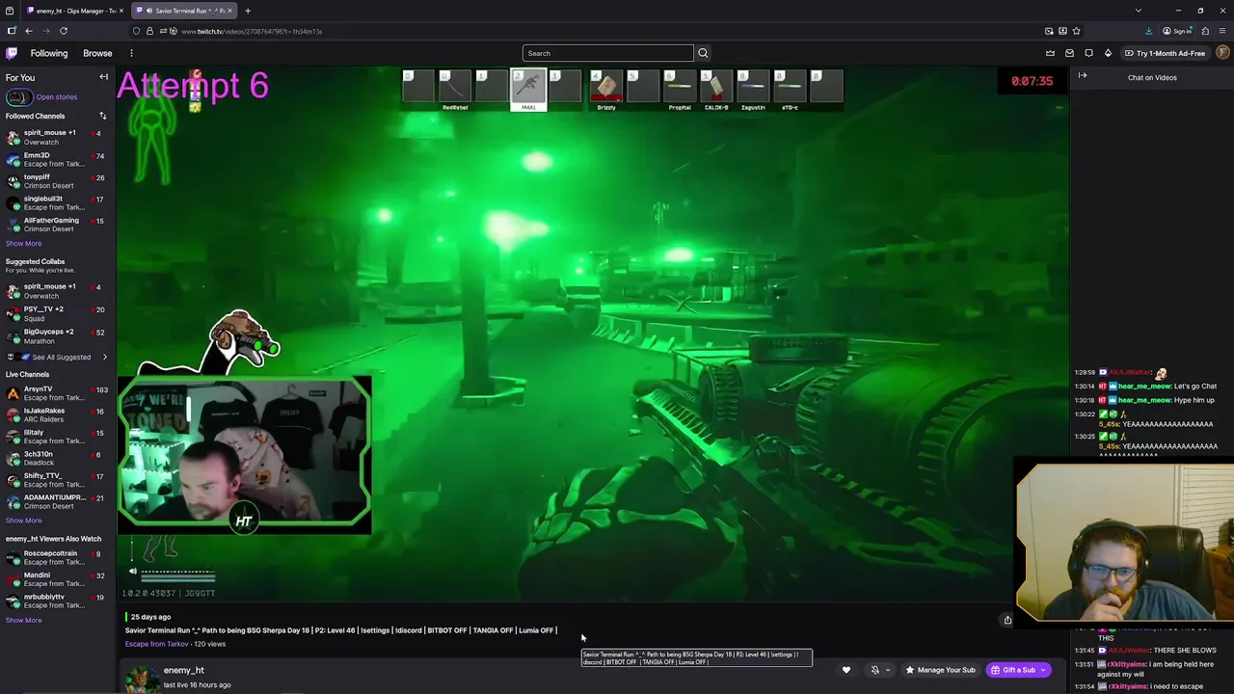Open the Prime Loot crown icon

tap(1050, 53)
